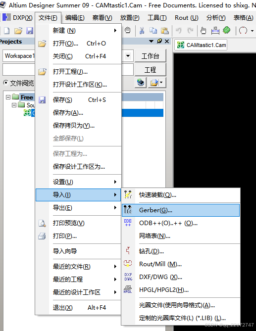The height and width of the screenshot is (331, 256).
Task: Click the DXP logo icon
Action: click(6, 17)
